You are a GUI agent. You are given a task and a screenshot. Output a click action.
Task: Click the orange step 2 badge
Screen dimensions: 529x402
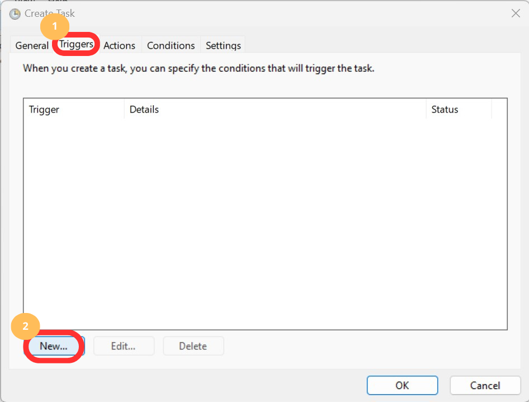click(25, 327)
